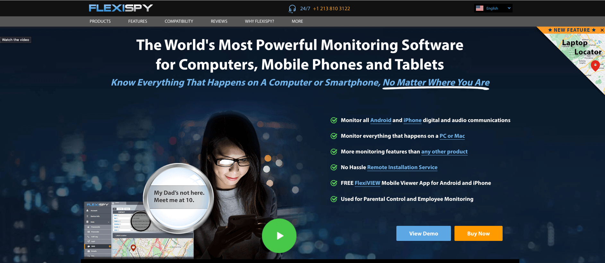Click the US flag language icon

pyautogui.click(x=480, y=8)
